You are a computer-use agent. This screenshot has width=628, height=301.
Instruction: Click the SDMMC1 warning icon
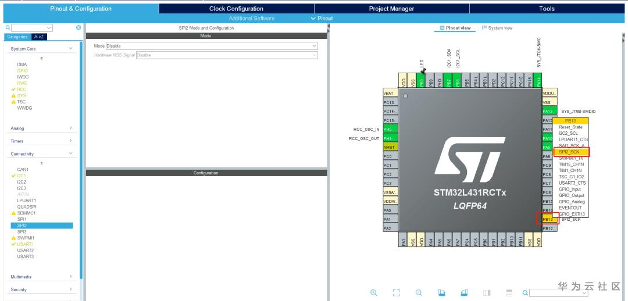(13, 213)
